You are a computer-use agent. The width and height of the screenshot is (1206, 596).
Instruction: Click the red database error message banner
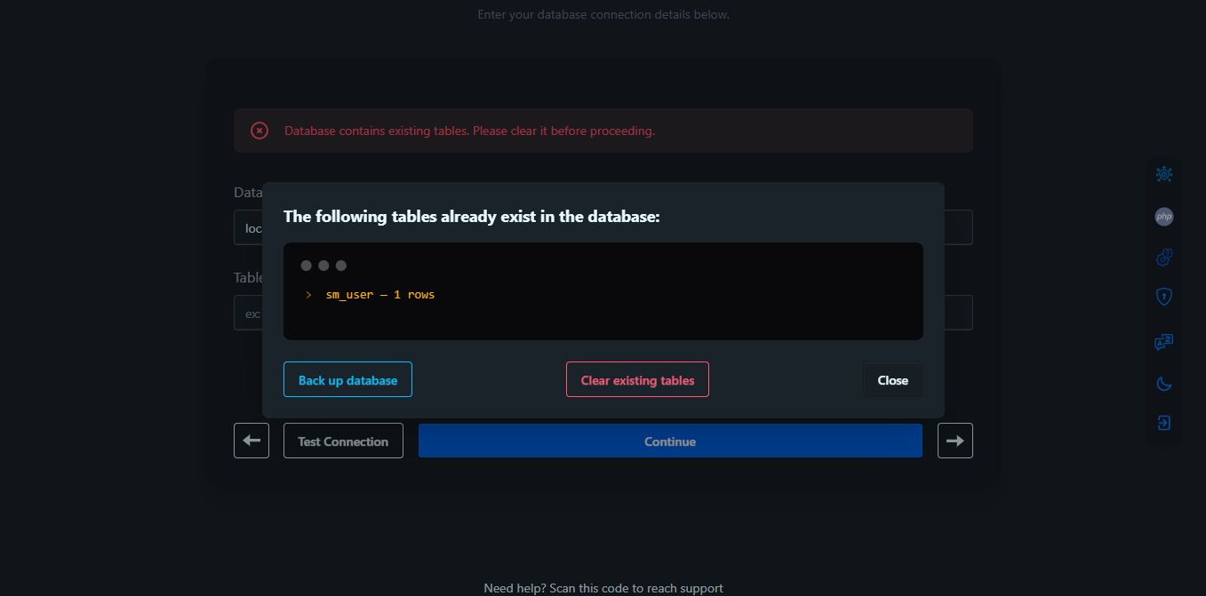(603, 131)
